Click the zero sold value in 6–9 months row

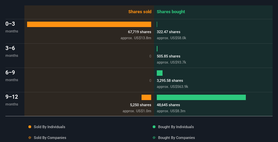(x=150, y=80)
